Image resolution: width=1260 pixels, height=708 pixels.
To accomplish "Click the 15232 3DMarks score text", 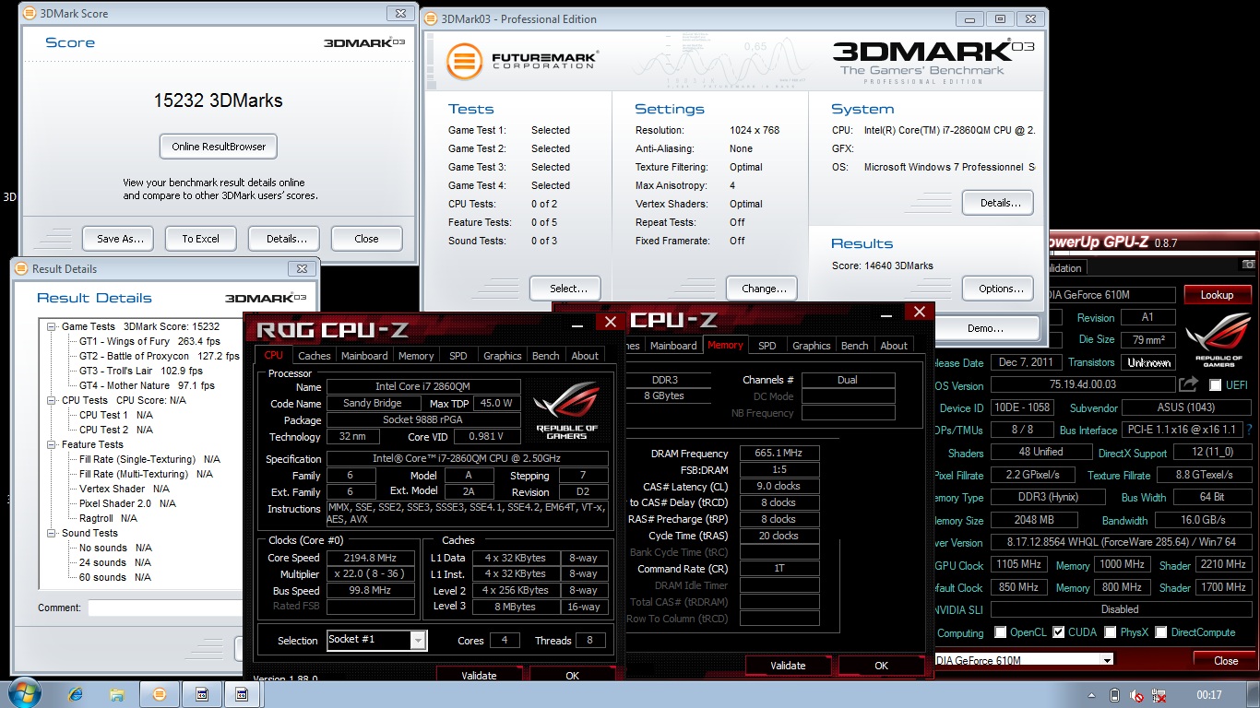I will pyautogui.click(x=218, y=100).
